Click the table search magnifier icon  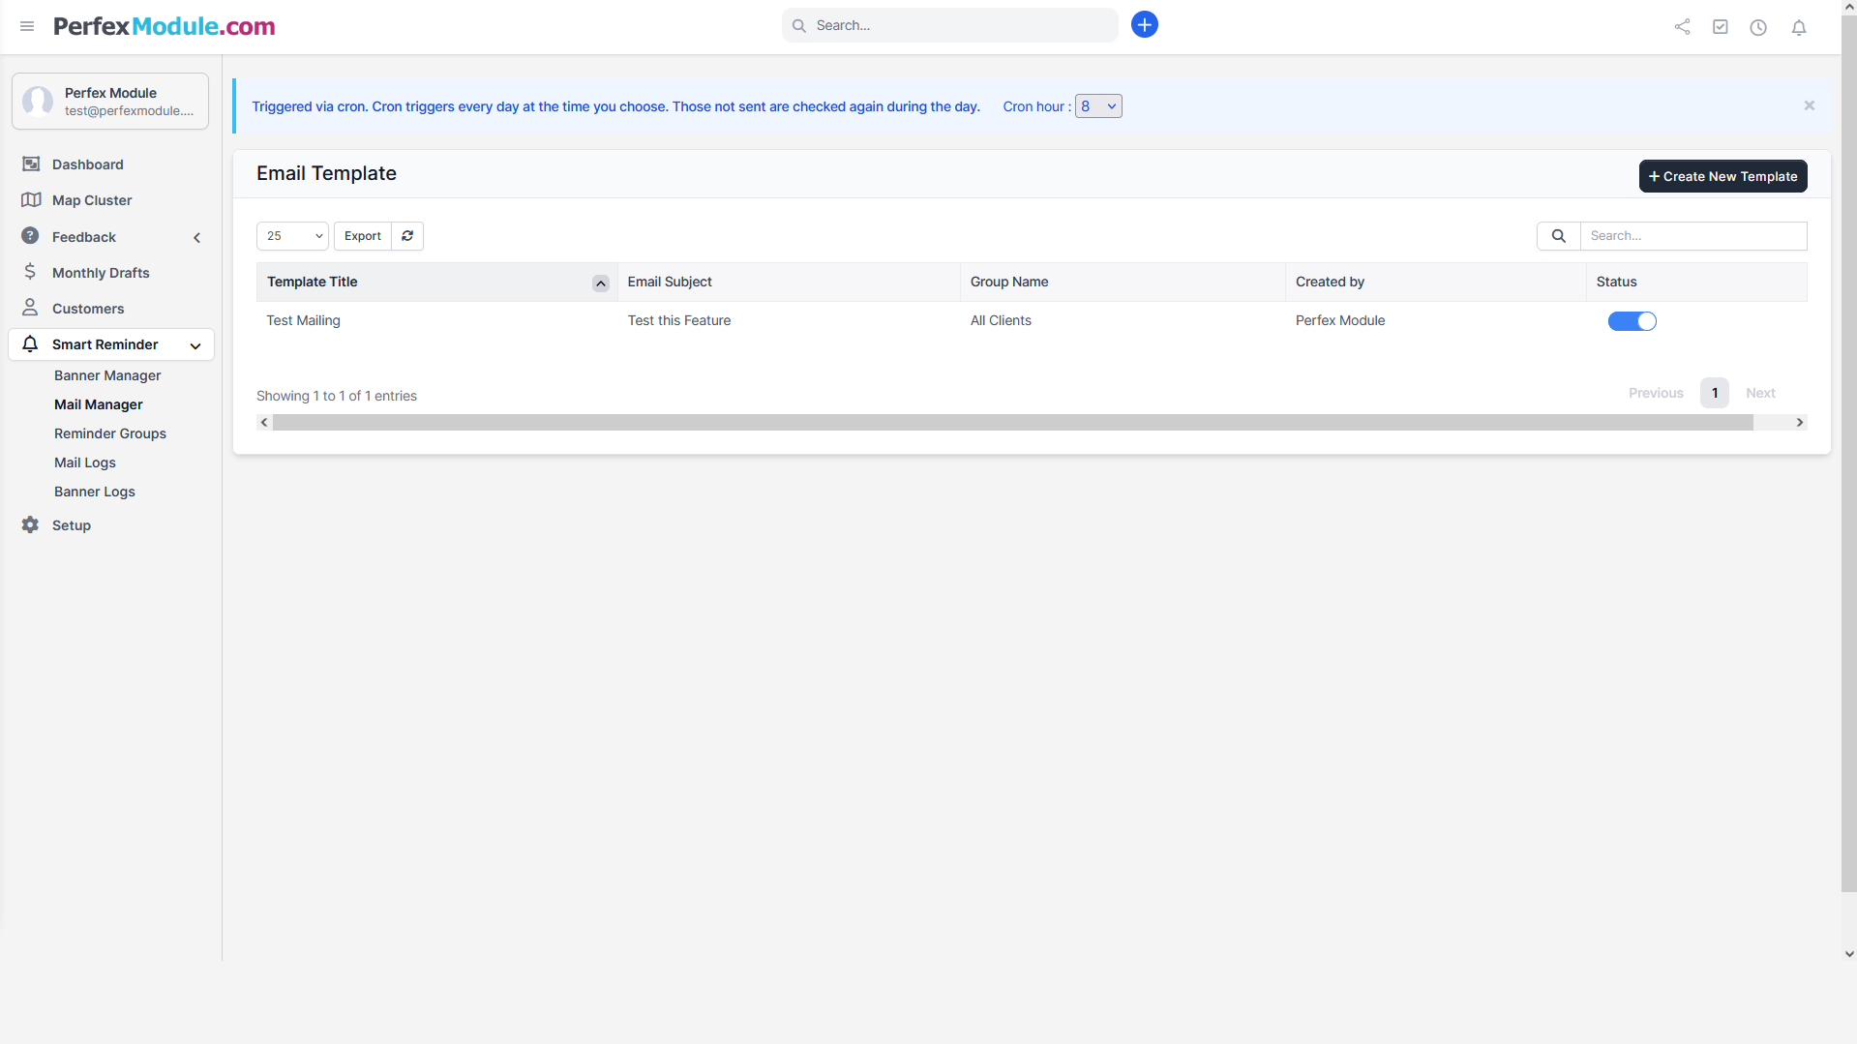[x=1558, y=236]
